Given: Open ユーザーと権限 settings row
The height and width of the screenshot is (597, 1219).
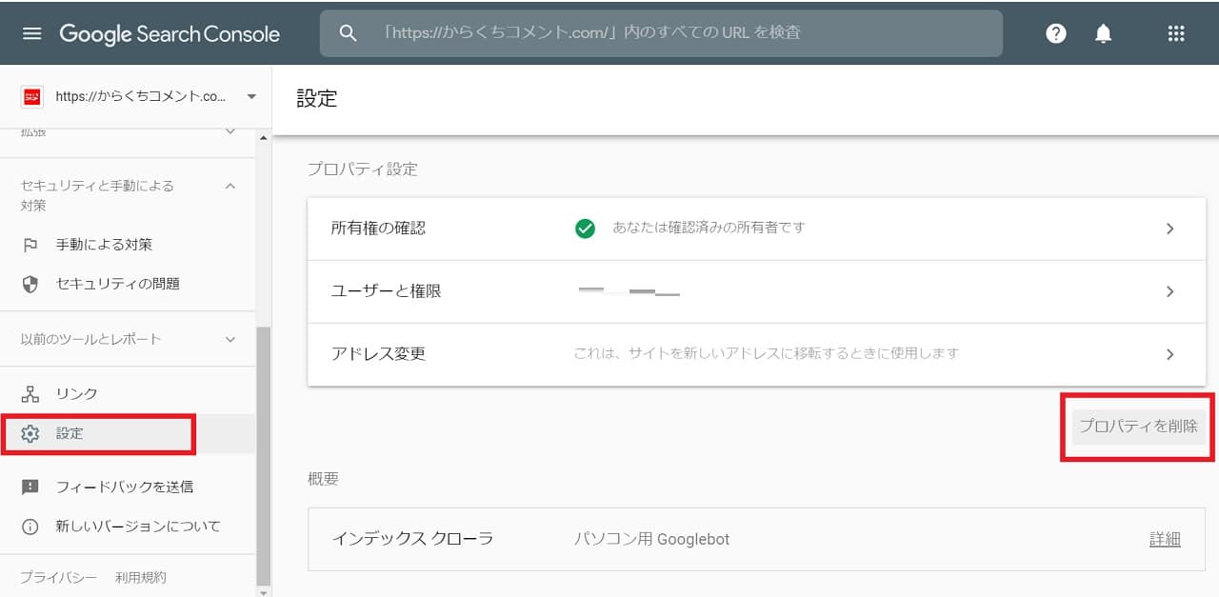Looking at the screenshot, I should (745, 291).
